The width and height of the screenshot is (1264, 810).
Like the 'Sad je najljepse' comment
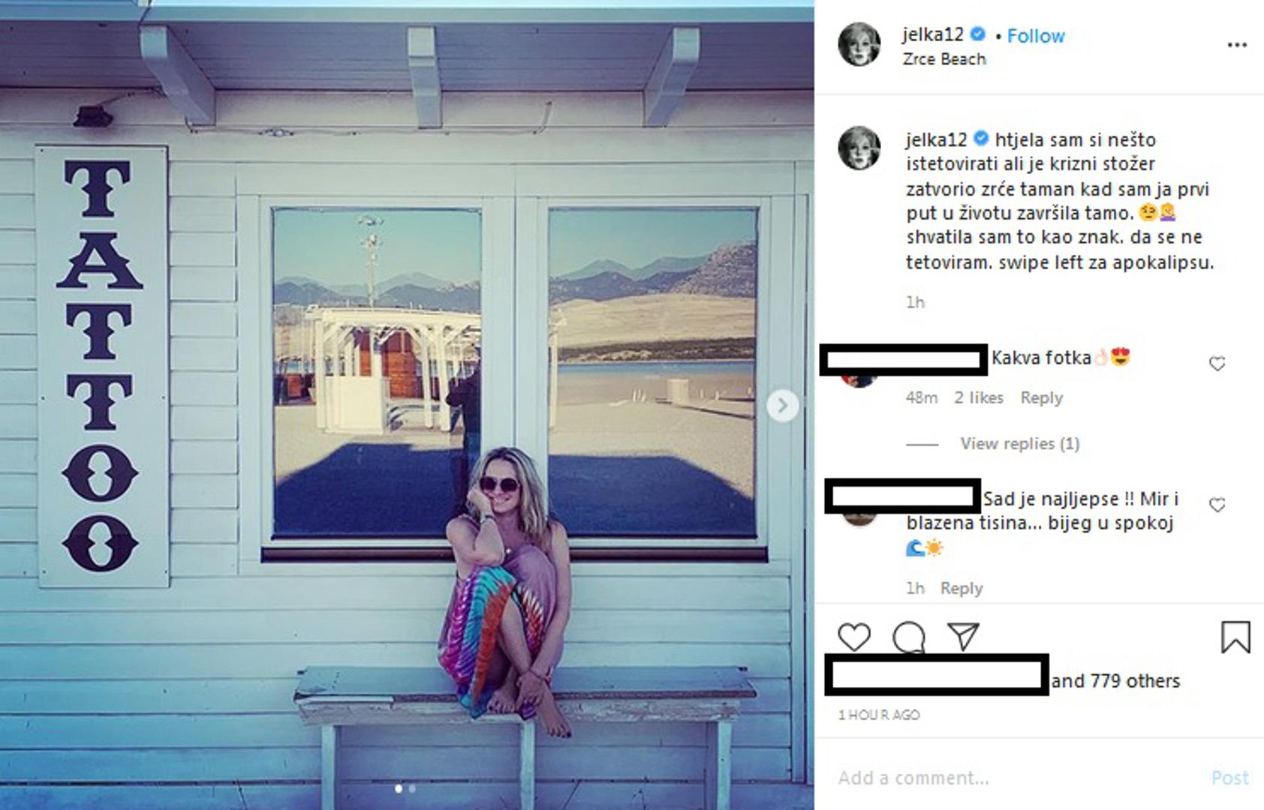click(x=1217, y=505)
